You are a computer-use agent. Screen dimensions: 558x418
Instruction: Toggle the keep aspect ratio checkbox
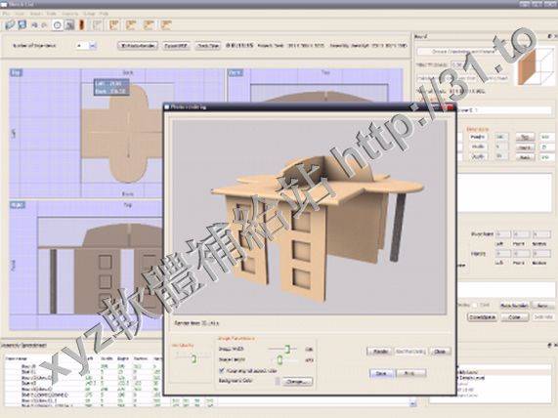coord(223,371)
